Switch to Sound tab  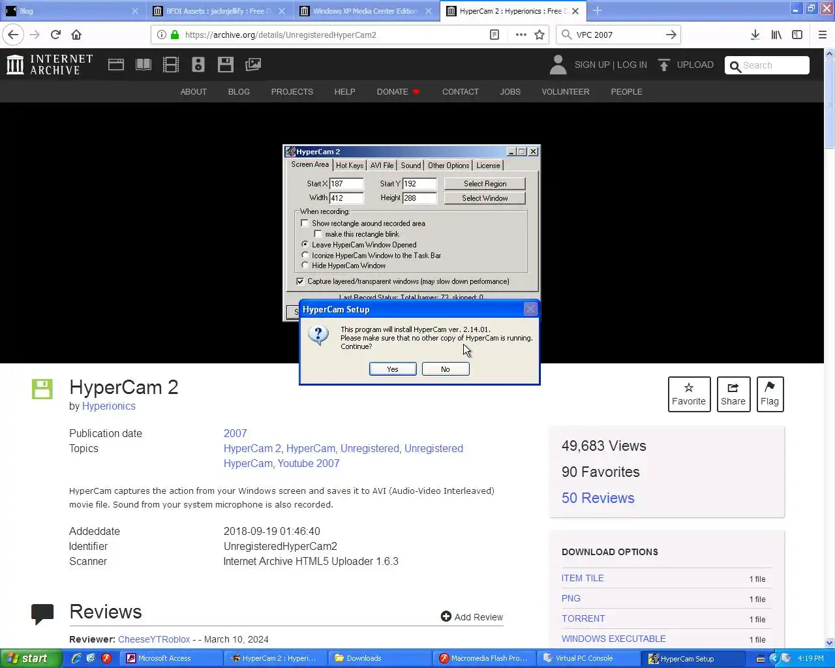coord(410,166)
